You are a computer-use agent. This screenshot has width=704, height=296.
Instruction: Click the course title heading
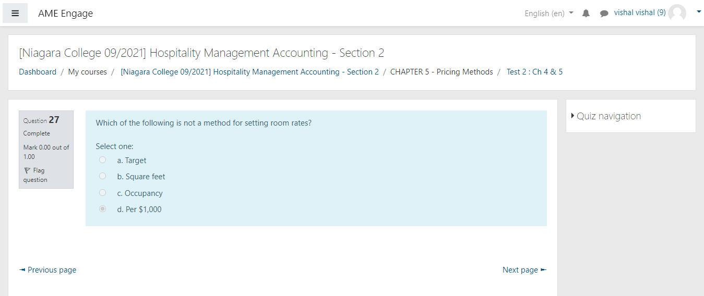tap(201, 53)
